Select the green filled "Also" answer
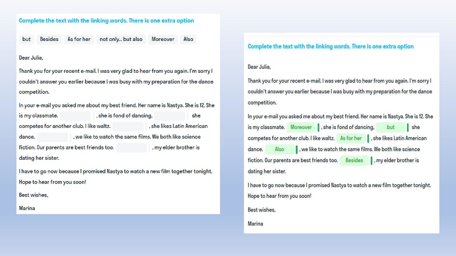This screenshot has width=456, height=256. [x=279, y=150]
